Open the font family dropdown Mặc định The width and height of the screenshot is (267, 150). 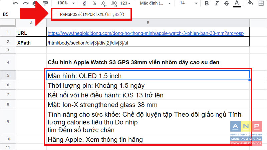coord(155,3)
